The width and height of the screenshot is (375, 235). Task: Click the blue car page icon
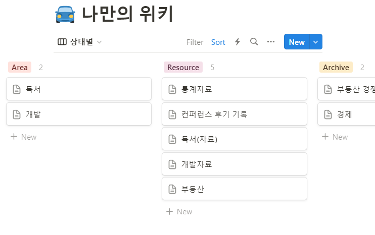pos(65,15)
